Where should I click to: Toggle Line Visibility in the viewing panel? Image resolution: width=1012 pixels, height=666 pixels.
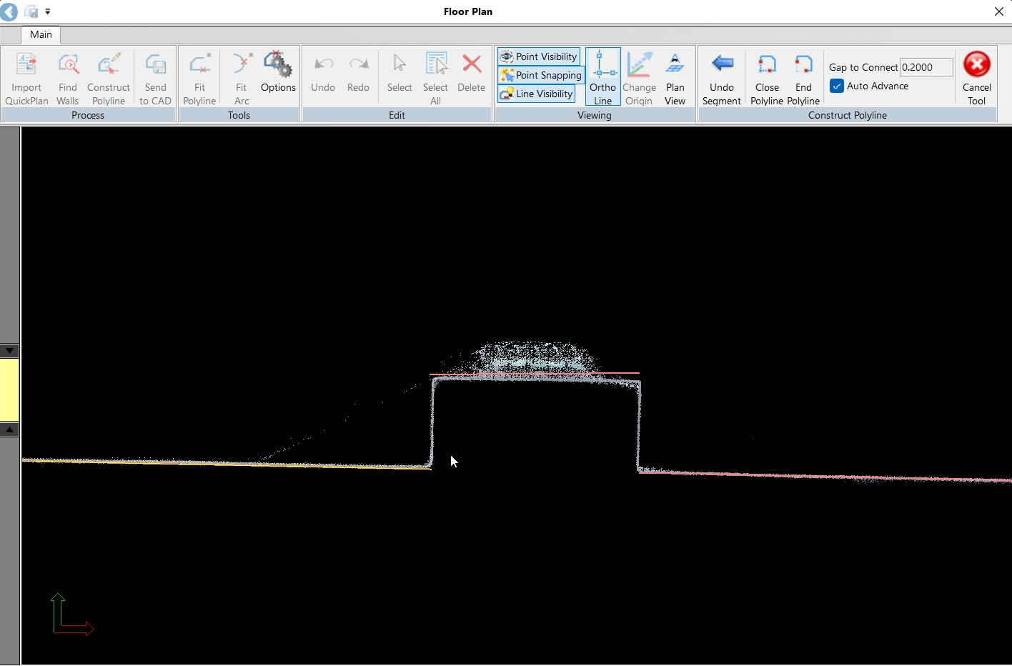click(536, 94)
